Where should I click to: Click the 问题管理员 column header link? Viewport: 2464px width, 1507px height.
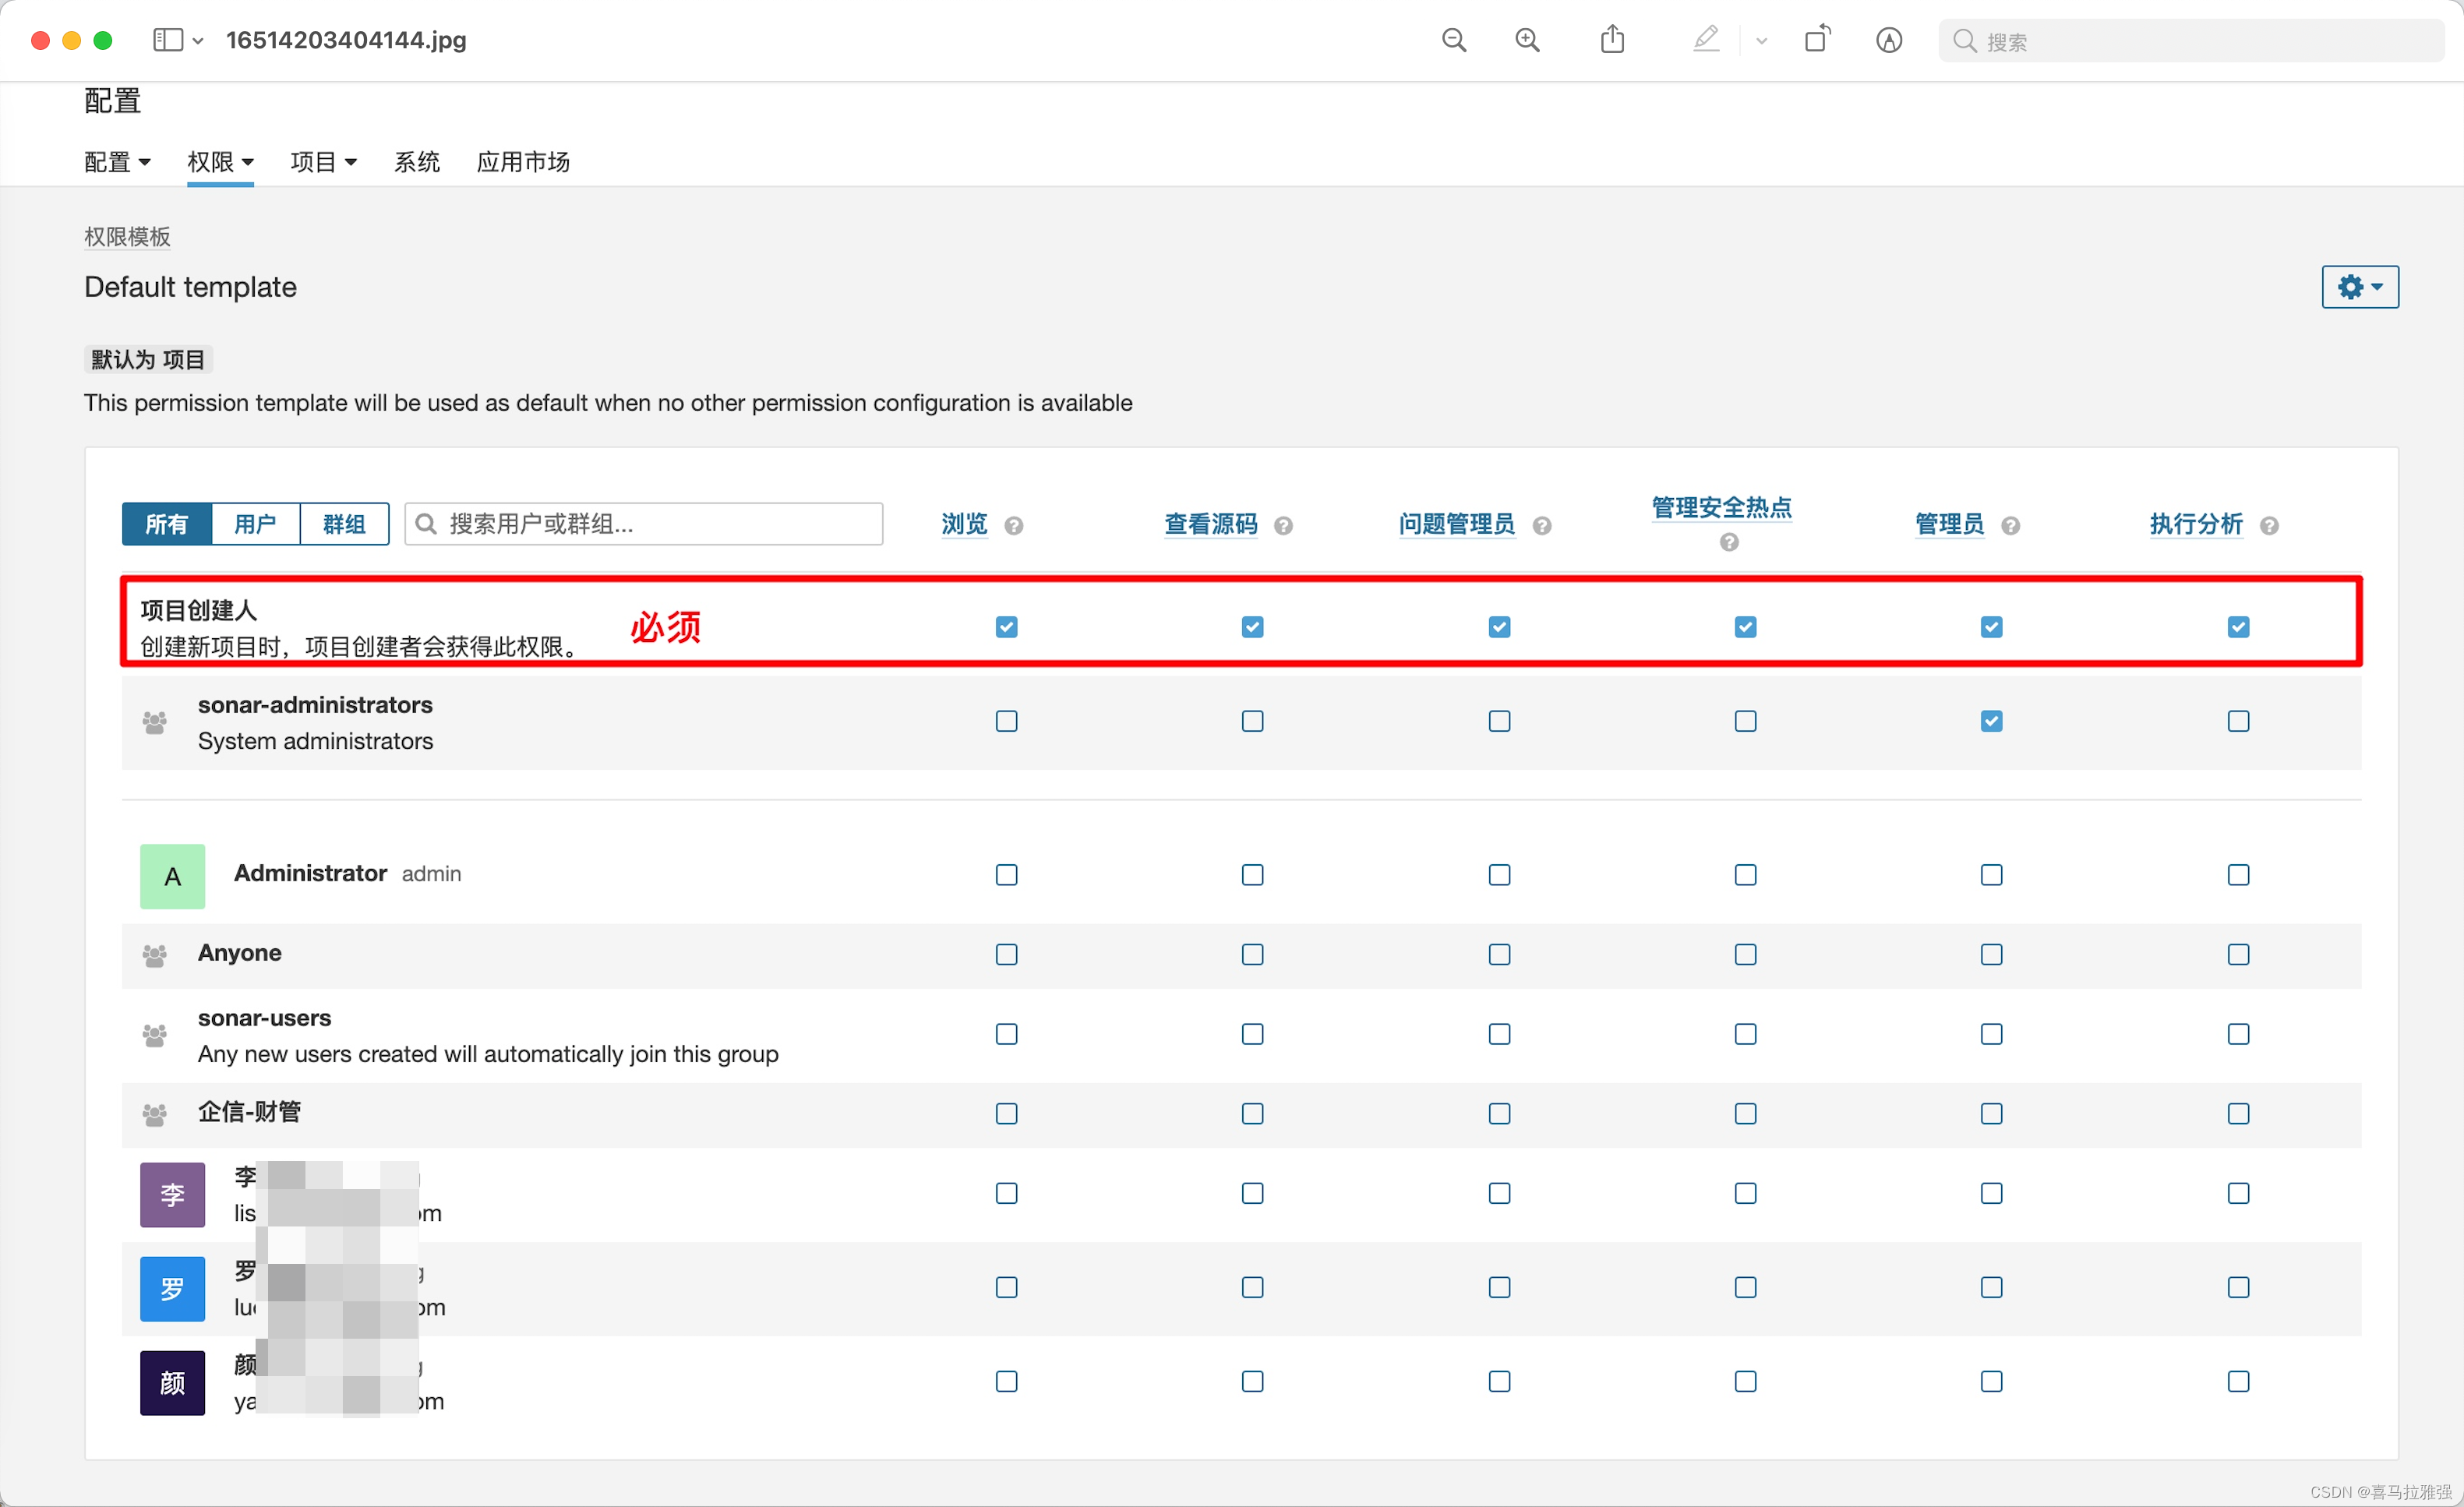1456,524
